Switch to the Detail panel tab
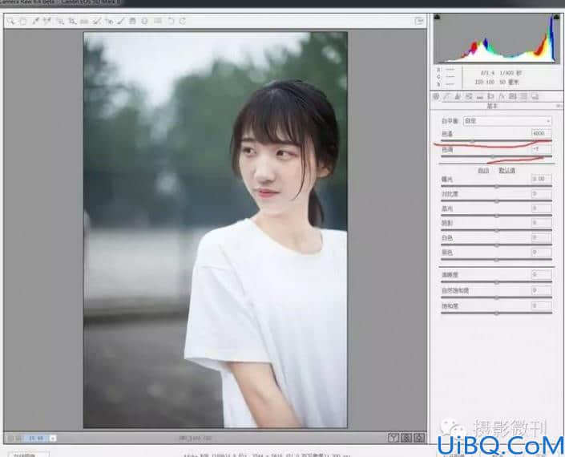Viewport: 565px width, 457px height. click(x=458, y=96)
